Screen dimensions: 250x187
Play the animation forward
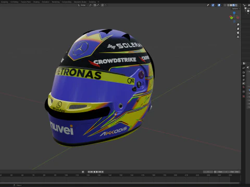point(97,172)
